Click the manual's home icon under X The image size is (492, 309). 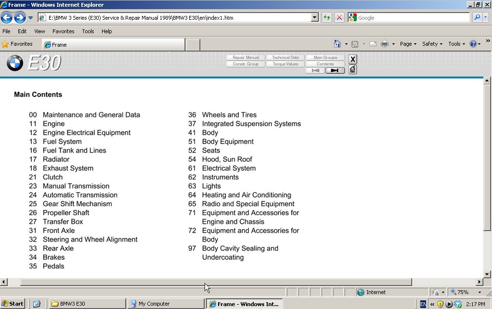(353, 70)
